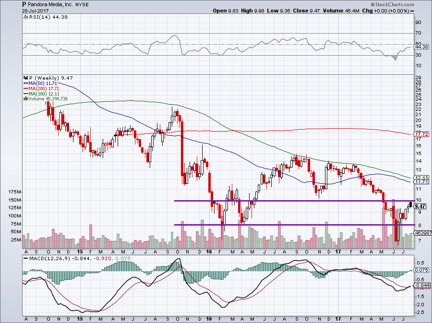Click the -0.920 signal value in MACD legend
Image resolution: width=432 pixels, height=323 pixels.
coord(103,259)
